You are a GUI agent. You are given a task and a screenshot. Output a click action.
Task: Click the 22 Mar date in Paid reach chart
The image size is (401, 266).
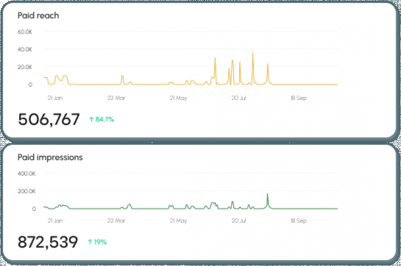(117, 98)
